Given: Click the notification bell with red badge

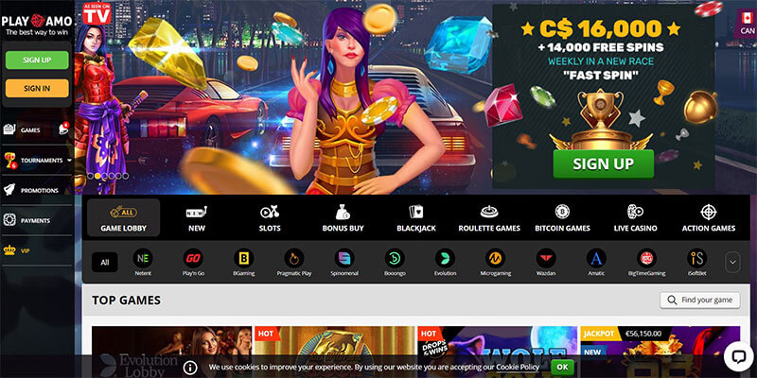Looking at the screenshot, I should point(63,129).
